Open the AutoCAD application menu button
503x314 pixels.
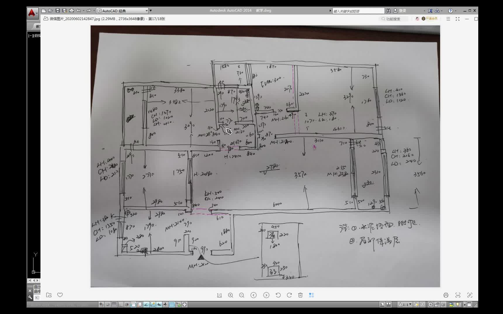[x=32, y=13]
